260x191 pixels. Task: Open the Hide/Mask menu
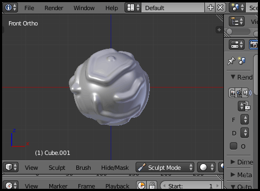point(115,168)
